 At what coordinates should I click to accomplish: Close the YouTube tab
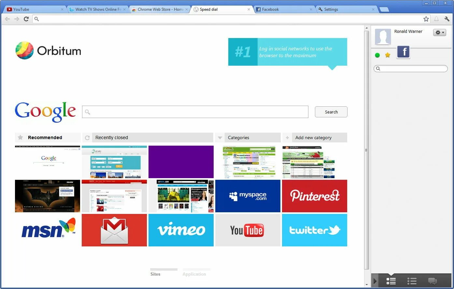pos(62,9)
